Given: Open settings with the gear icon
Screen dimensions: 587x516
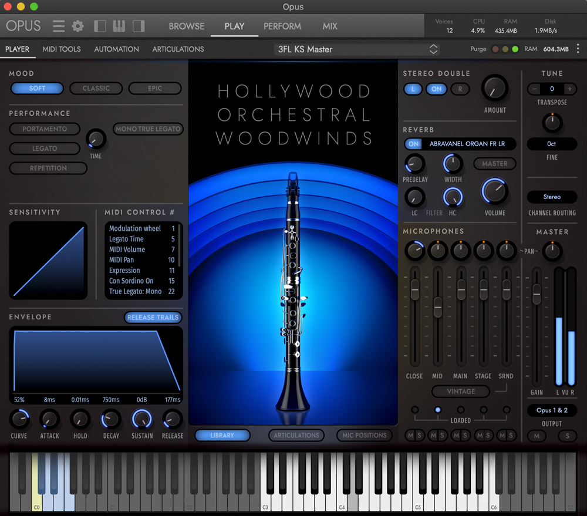Looking at the screenshot, I should click(77, 26).
